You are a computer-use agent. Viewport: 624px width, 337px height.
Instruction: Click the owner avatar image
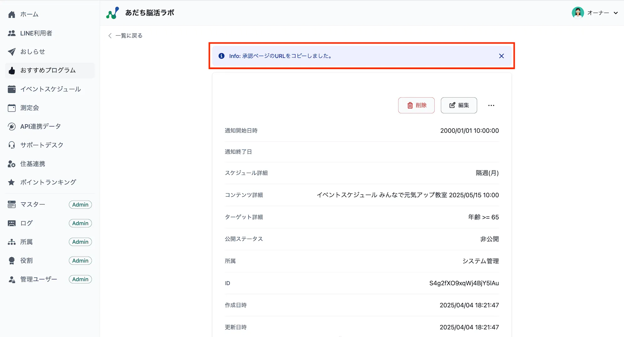click(578, 13)
